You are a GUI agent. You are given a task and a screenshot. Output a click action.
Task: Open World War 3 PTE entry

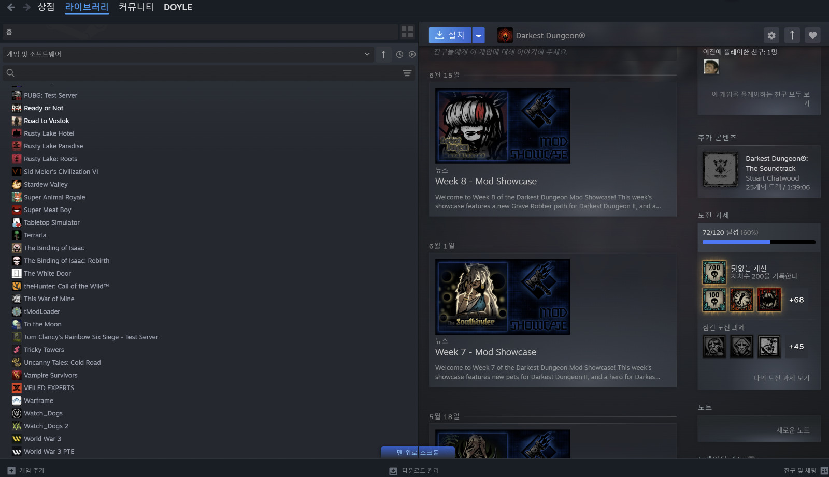pyautogui.click(x=49, y=451)
